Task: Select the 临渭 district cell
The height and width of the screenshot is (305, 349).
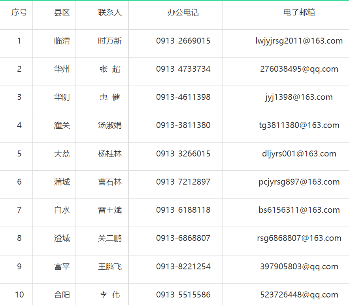Action: click(62, 41)
